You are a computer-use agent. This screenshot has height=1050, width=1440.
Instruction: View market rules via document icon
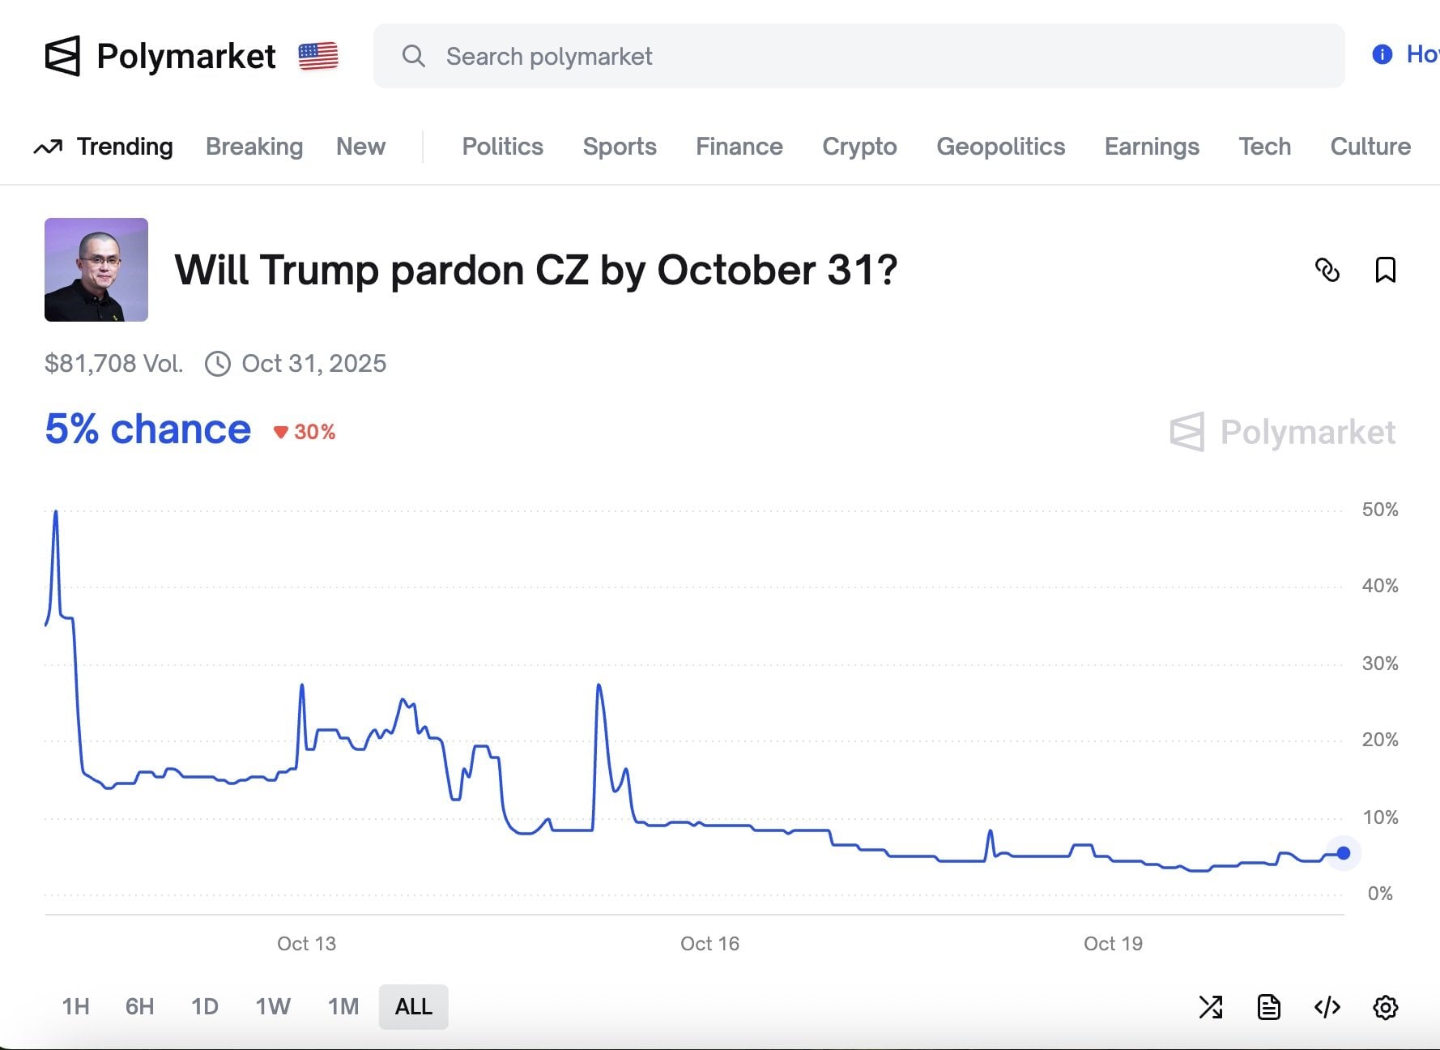click(x=1268, y=1007)
